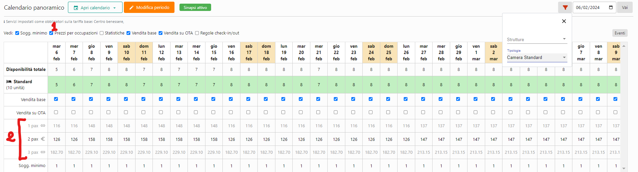Image resolution: width=638 pixels, height=172 pixels.
Task: Enable Regole check-in/out checkbox
Action: pos(197,33)
